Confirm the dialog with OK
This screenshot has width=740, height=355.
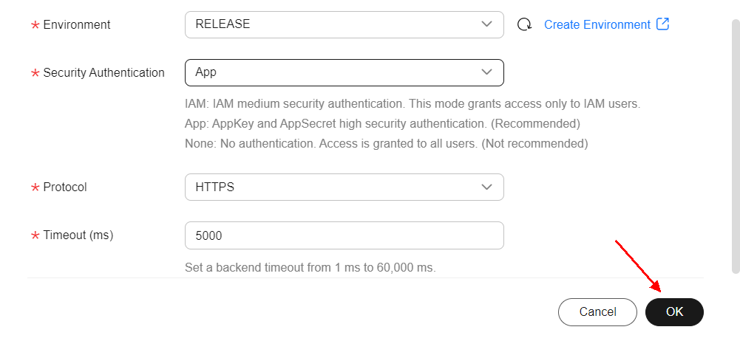(x=674, y=312)
